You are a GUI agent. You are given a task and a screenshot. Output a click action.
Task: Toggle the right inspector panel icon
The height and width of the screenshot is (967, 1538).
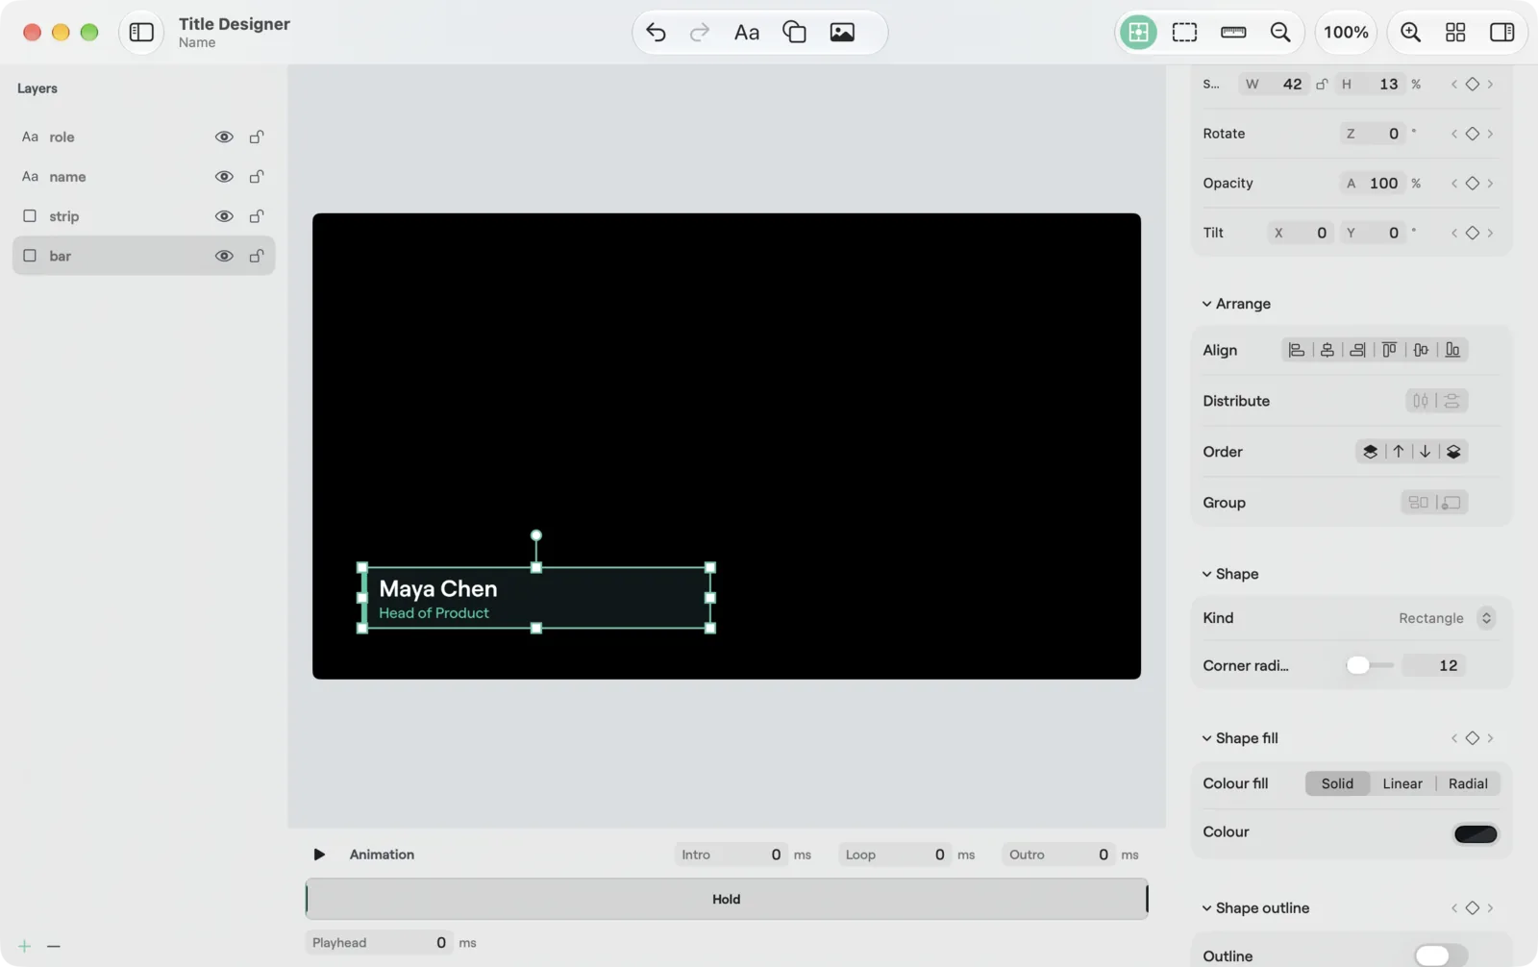click(x=1501, y=32)
